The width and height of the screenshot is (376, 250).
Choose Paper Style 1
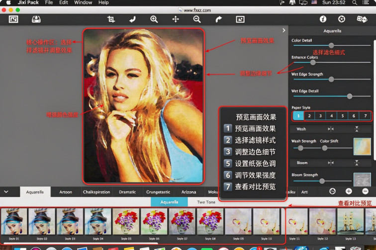click(x=298, y=116)
